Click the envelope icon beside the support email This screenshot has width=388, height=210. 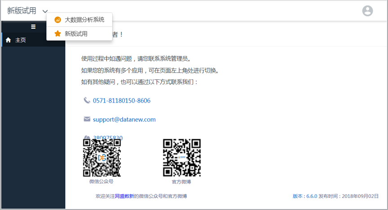87,119
